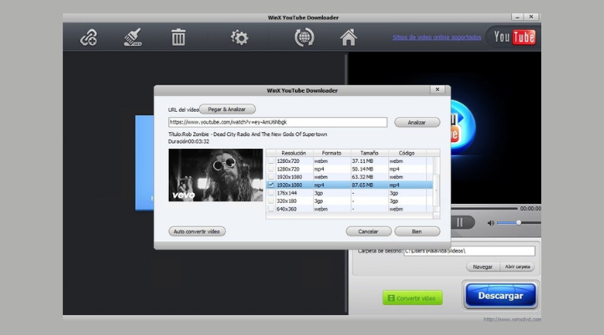Image resolution: width=604 pixels, height=335 pixels.
Task: Click the blue 'Descargar' button
Action: coord(500,296)
